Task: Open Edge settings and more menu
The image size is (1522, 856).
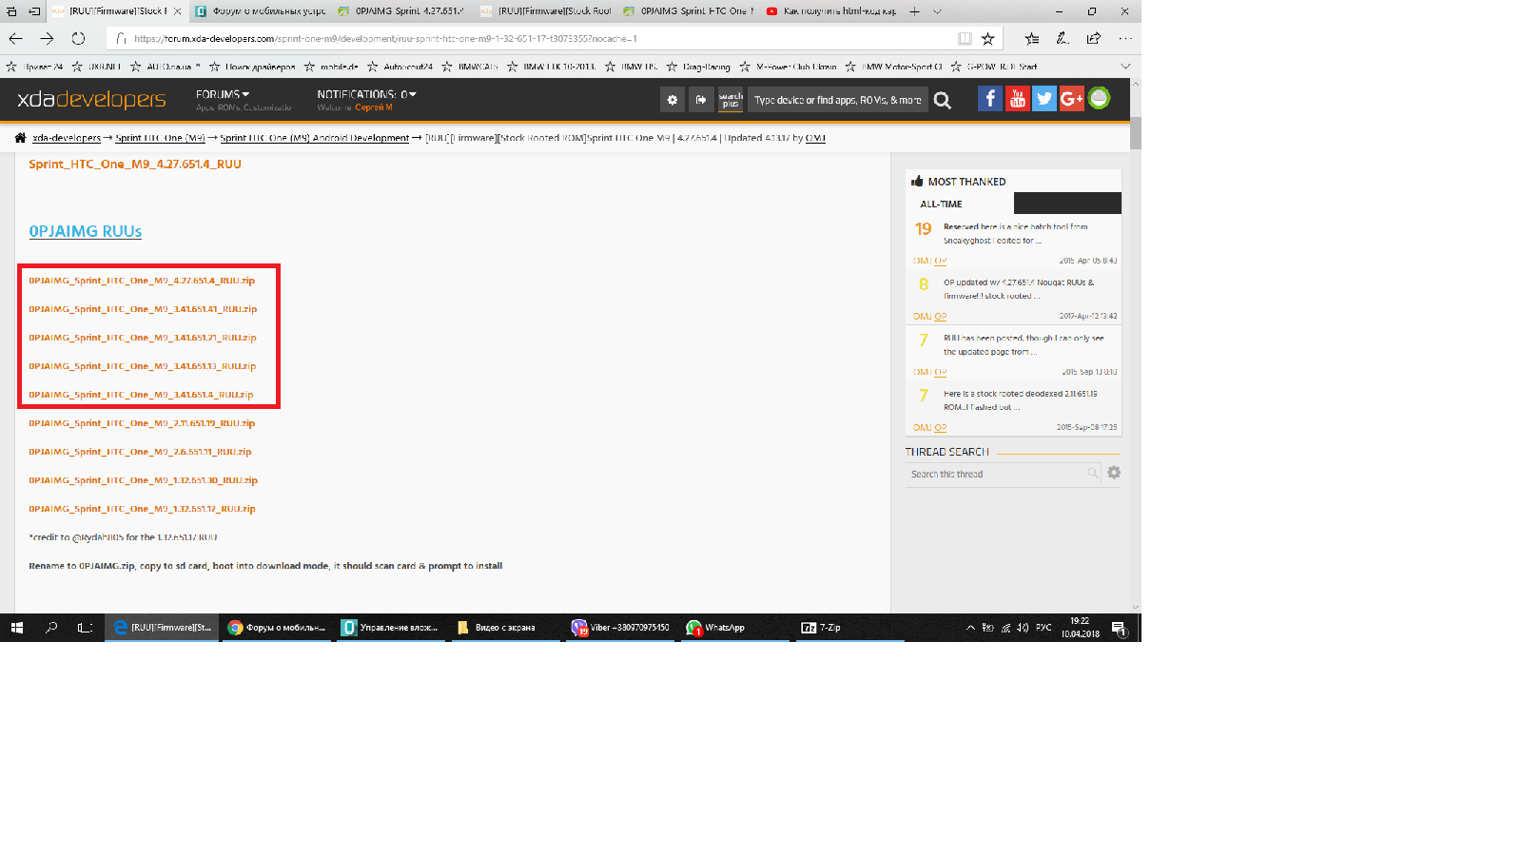Action: pos(1125,39)
